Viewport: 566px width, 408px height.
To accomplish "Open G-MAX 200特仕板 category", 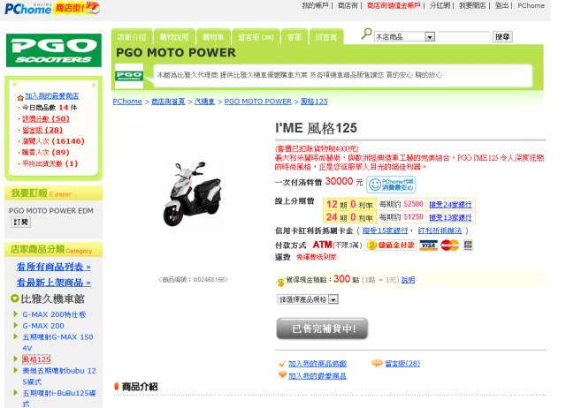I will point(54,314).
